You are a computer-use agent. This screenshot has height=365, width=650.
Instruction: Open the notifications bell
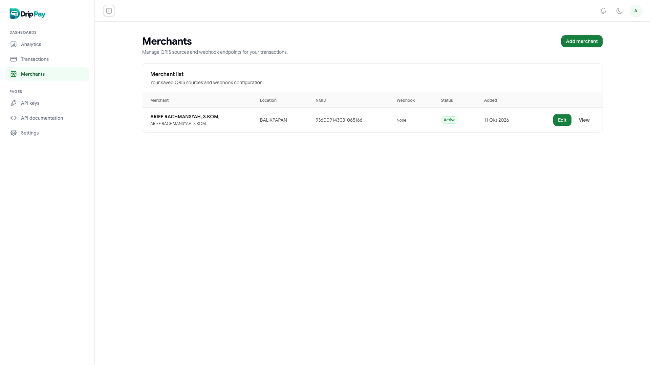(x=603, y=11)
